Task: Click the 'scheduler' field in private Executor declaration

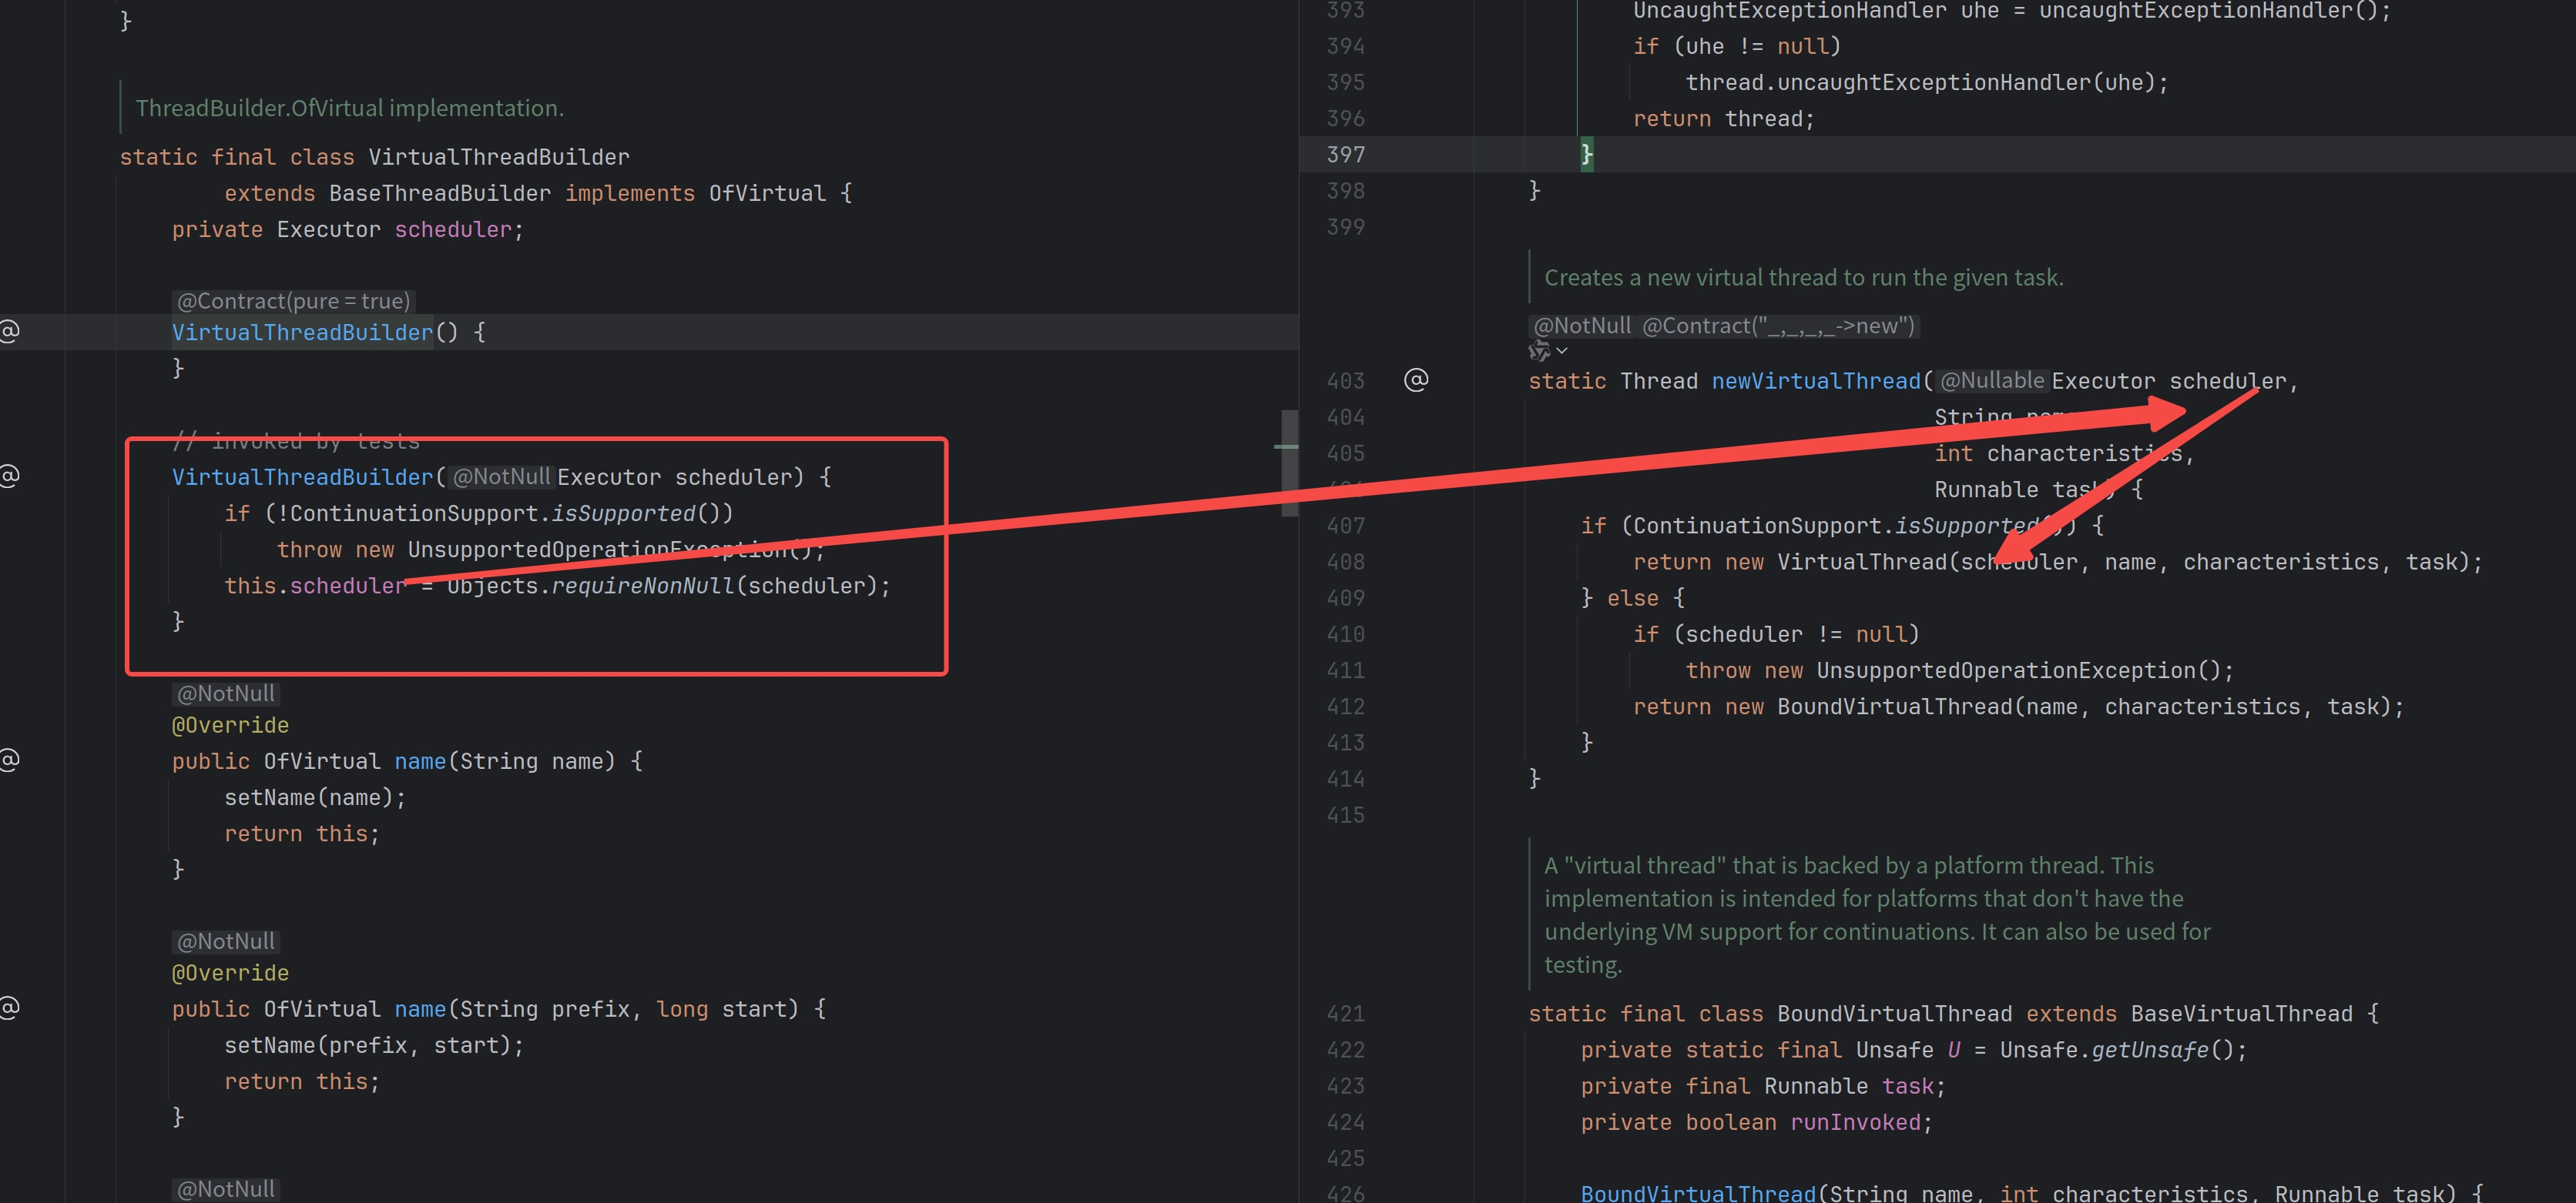Action: coord(453,229)
